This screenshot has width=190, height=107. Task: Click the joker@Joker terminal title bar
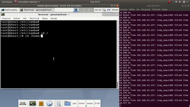pyautogui.click(x=154, y=6)
